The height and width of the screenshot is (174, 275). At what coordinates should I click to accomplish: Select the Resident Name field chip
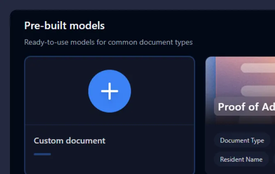click(x=241, y=159)
